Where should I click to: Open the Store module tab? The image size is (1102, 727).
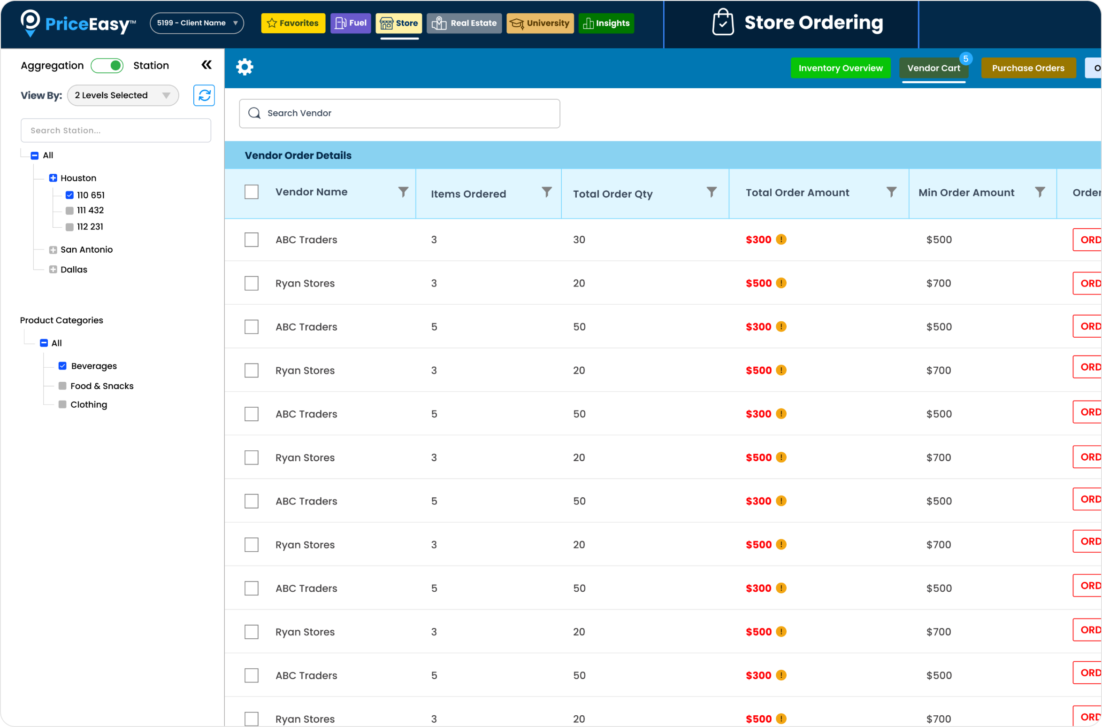(399, 23)
